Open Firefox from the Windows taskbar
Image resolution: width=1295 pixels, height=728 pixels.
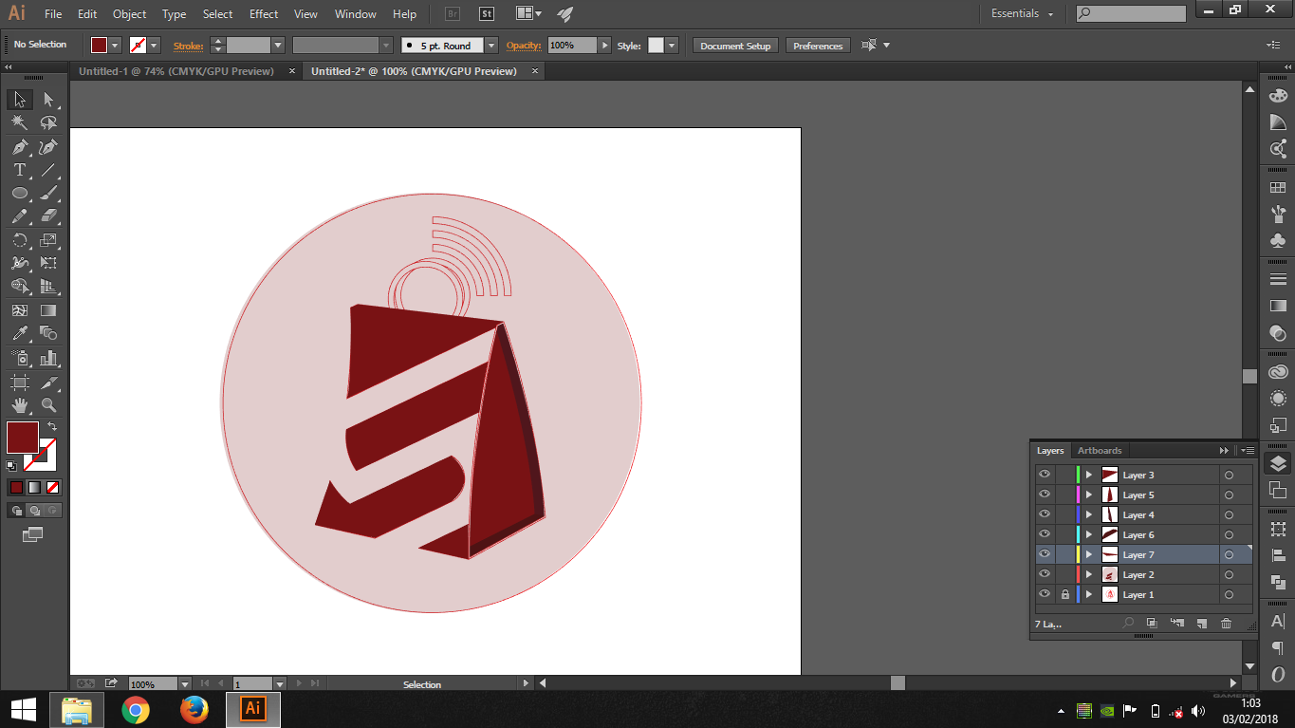[x=194, y=709]
